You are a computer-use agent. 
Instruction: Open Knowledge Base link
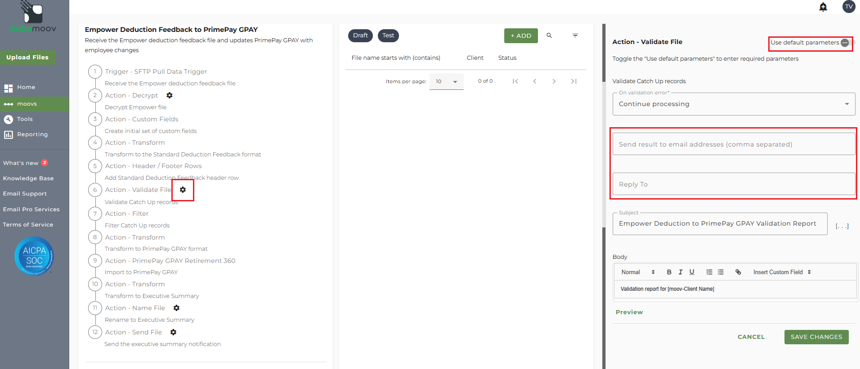click(x=28, y=178)
